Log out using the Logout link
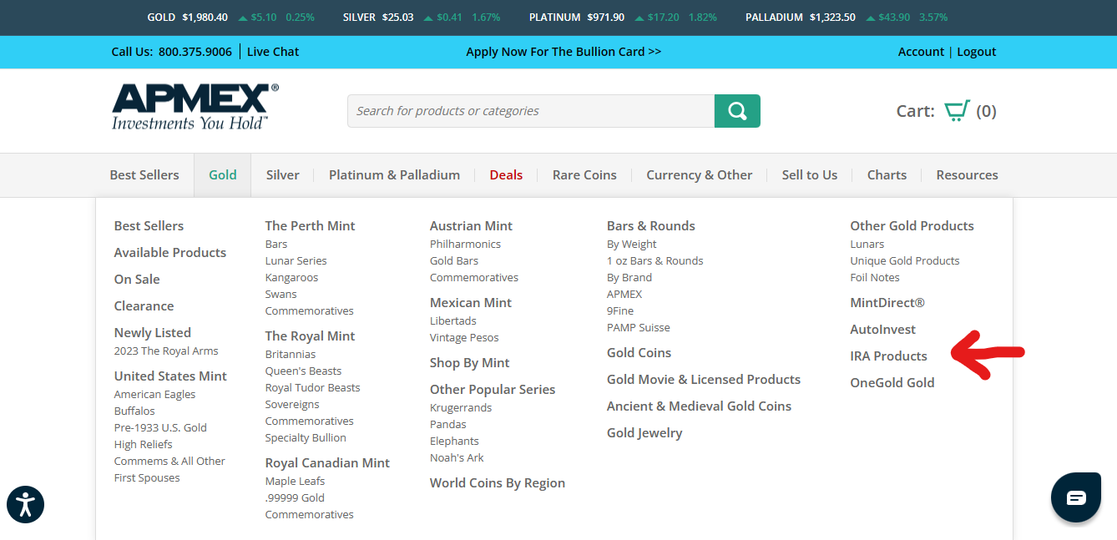 [976, 52]
